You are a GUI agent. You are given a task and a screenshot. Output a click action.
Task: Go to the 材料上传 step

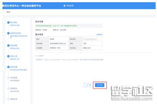pyautogui.click(x=14, y=56)
